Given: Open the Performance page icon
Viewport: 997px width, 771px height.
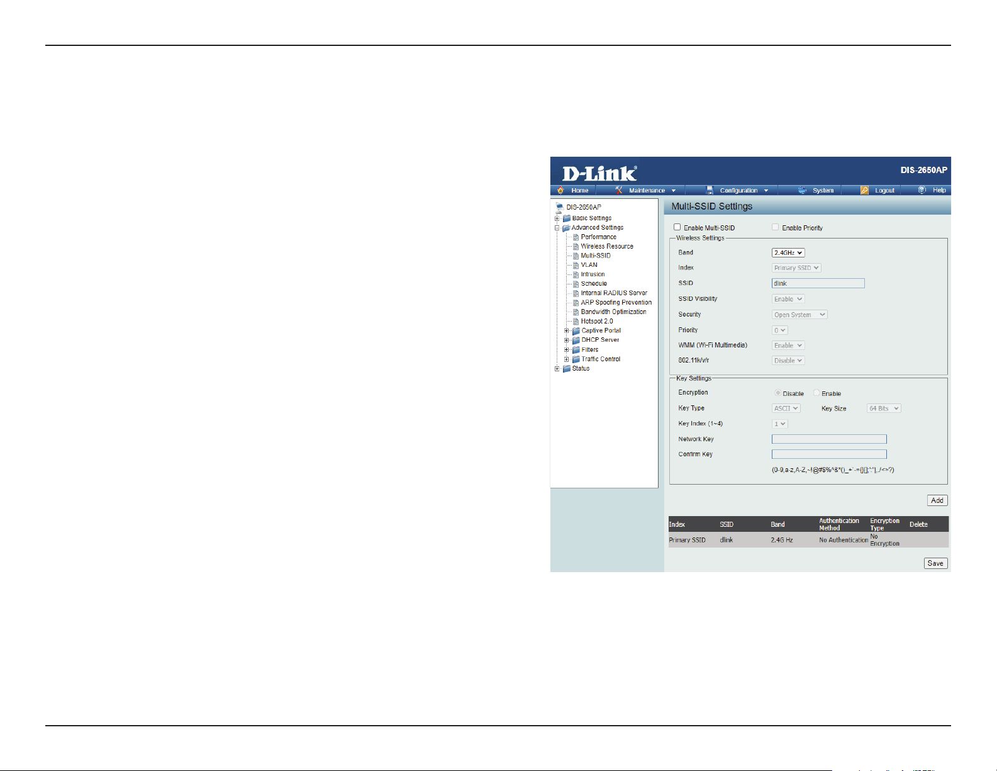Looking at the screenshot, I should [576, 237].
